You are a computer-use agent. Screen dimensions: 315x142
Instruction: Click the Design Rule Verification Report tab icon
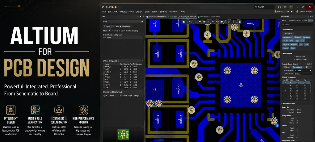[x=147, y=17]
